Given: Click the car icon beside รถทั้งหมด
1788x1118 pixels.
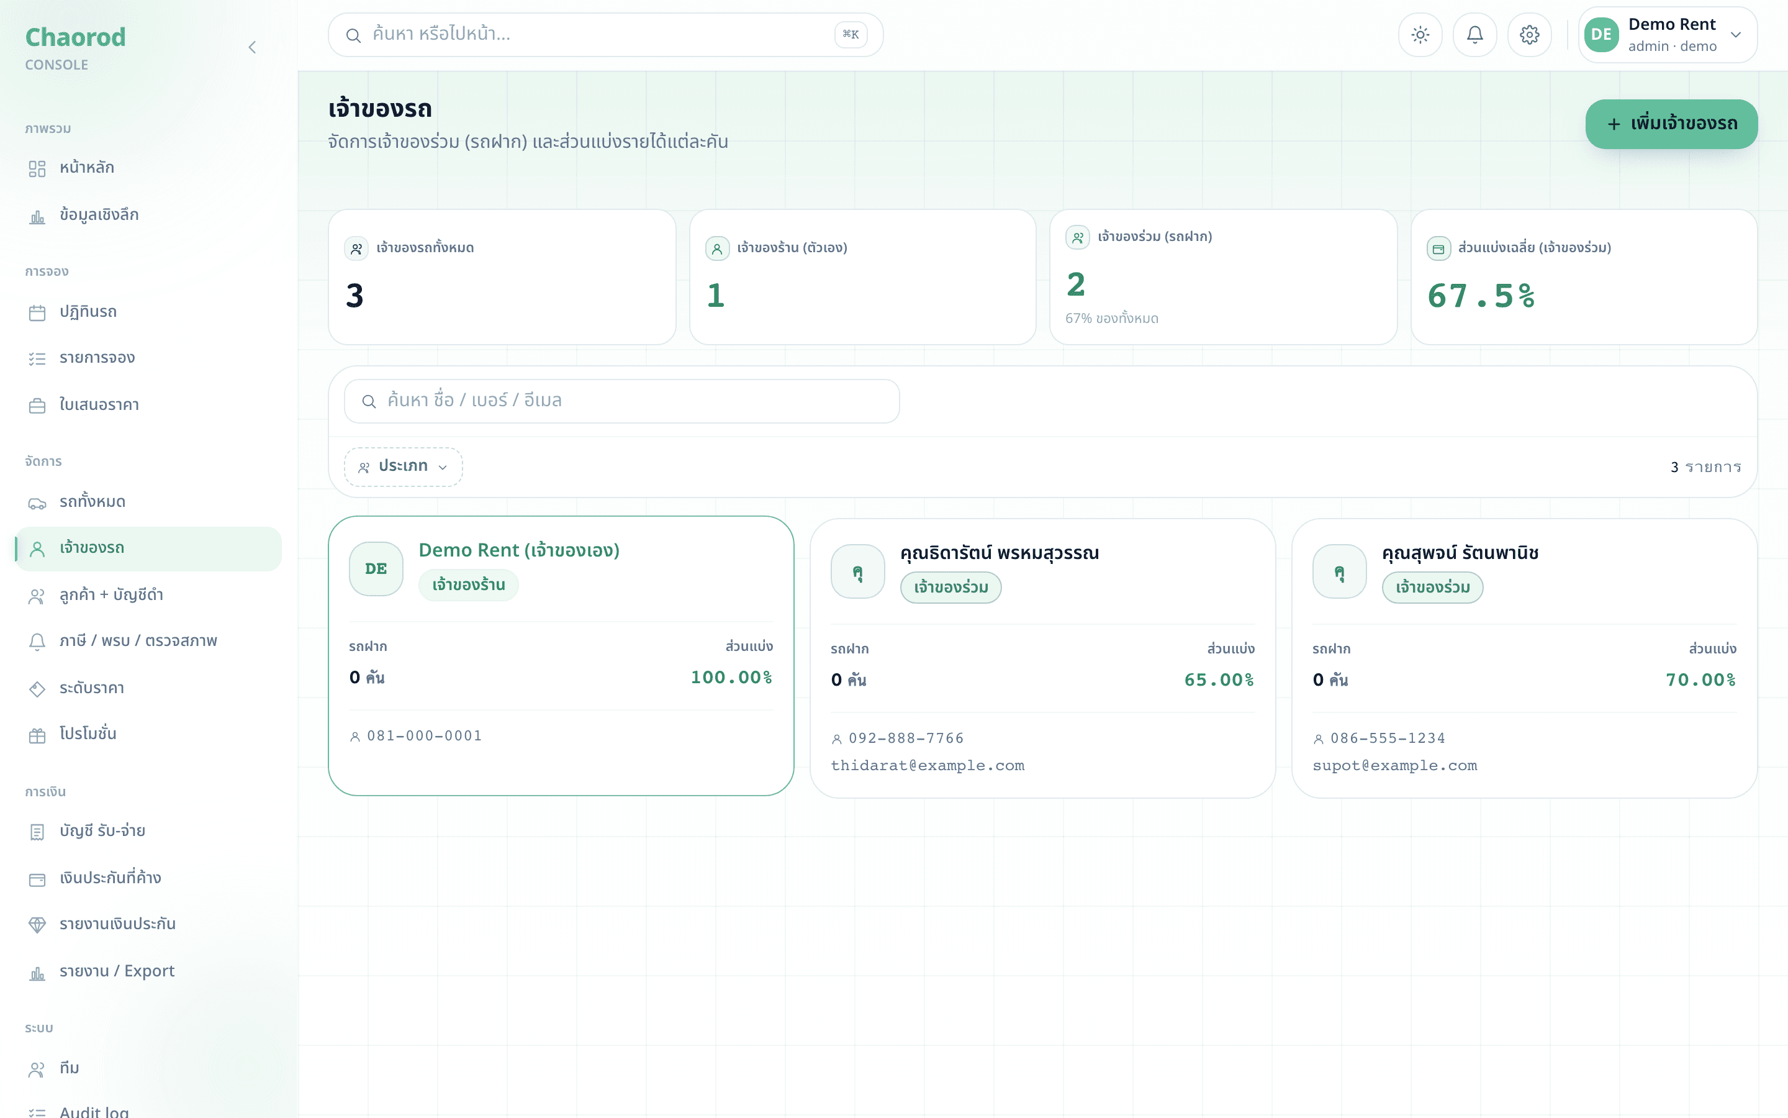Looking at the screenshot, I should (37, 504).
